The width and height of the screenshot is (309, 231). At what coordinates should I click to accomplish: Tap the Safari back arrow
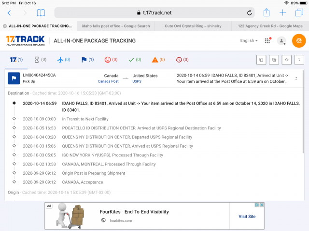pyautogui.click(x=9, y=13)
